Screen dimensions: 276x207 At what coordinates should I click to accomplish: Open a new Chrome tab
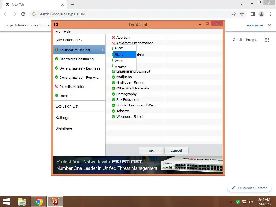(x=73, y=5)
